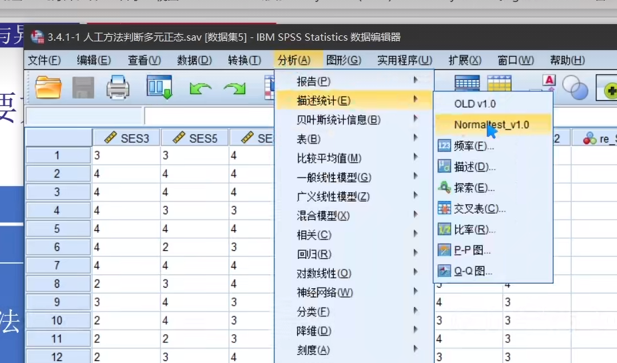This screenshot has width=617, height=363.
Task: Open the 查看(V) menu
Action: click(x=144, y=60)
